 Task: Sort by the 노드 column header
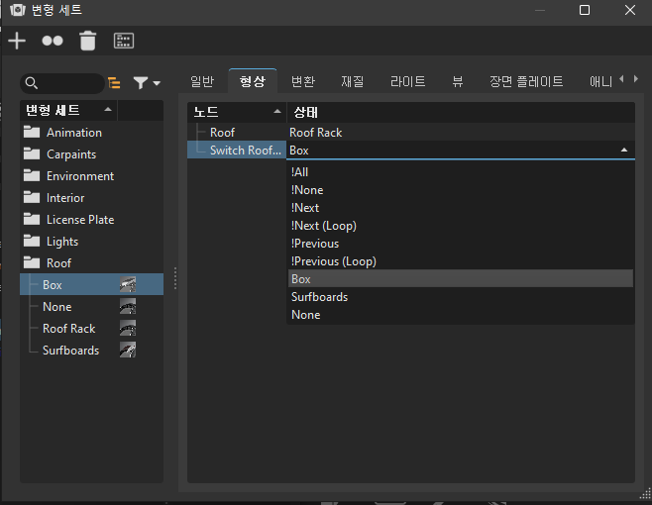(237, 112)
